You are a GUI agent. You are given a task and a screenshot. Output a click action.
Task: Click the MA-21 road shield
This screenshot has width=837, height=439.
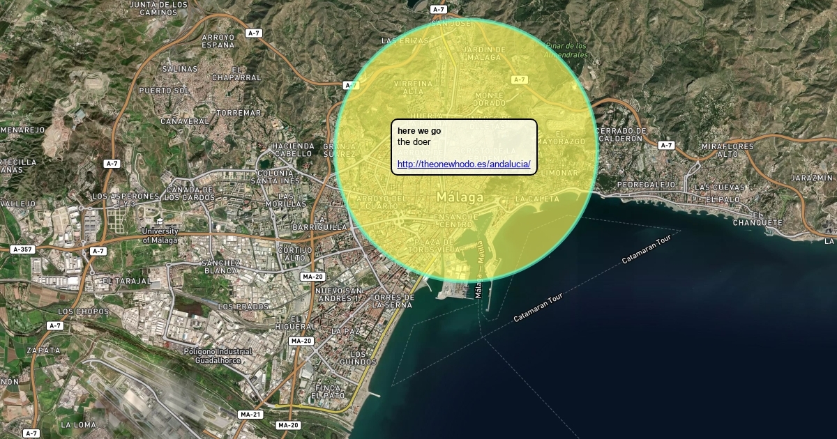pyautogui.click(x=250, y=414)
